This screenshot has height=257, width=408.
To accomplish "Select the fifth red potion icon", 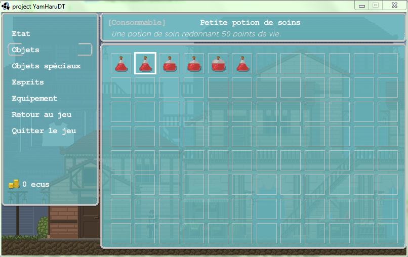I will click(218, 64).
